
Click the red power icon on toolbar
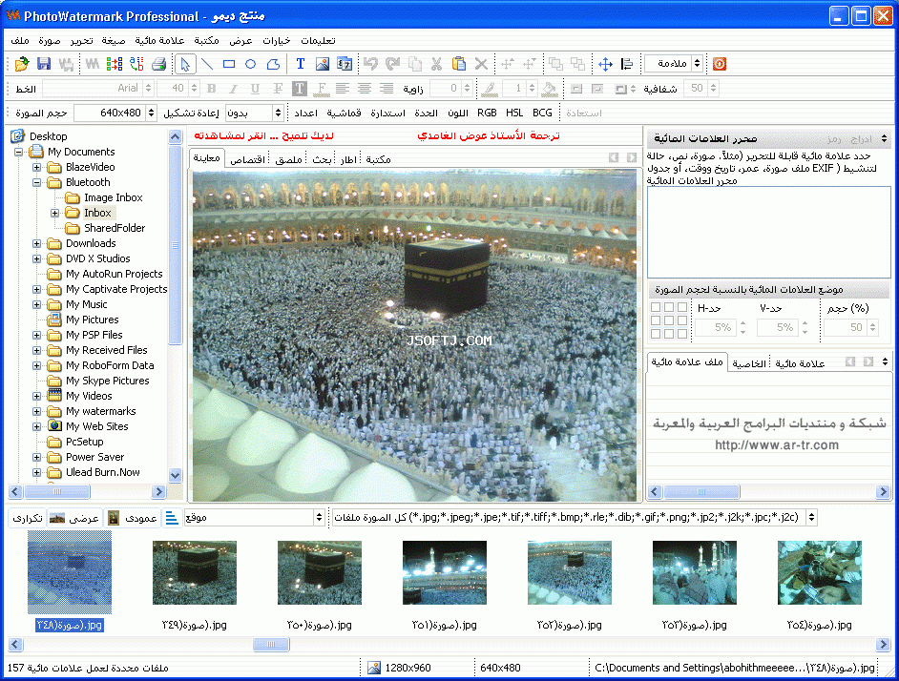pyautogui.click(x=720, y=64)
